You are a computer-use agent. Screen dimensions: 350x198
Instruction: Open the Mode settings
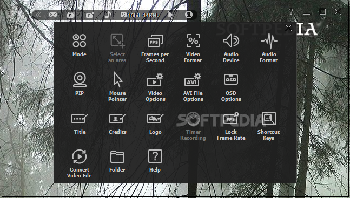[79, 45]
